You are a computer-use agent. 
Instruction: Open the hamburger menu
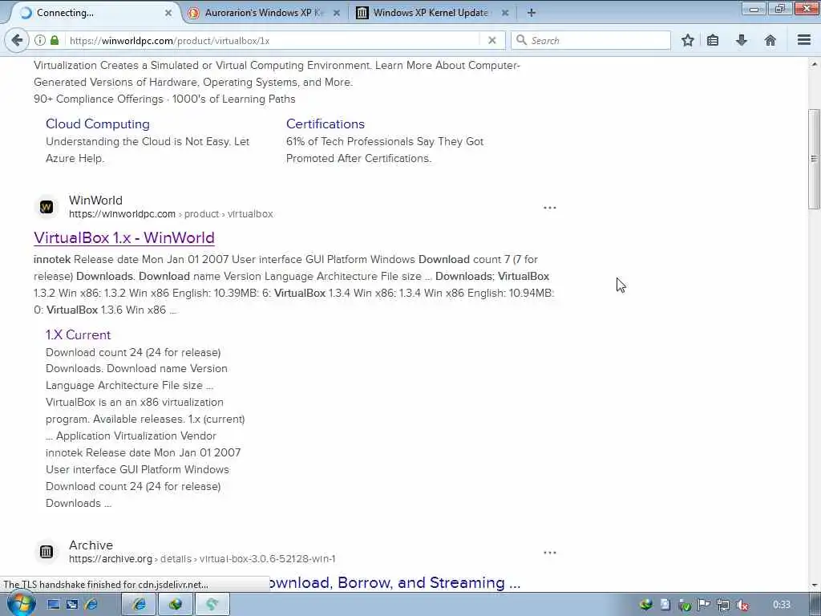pos(804,40)
